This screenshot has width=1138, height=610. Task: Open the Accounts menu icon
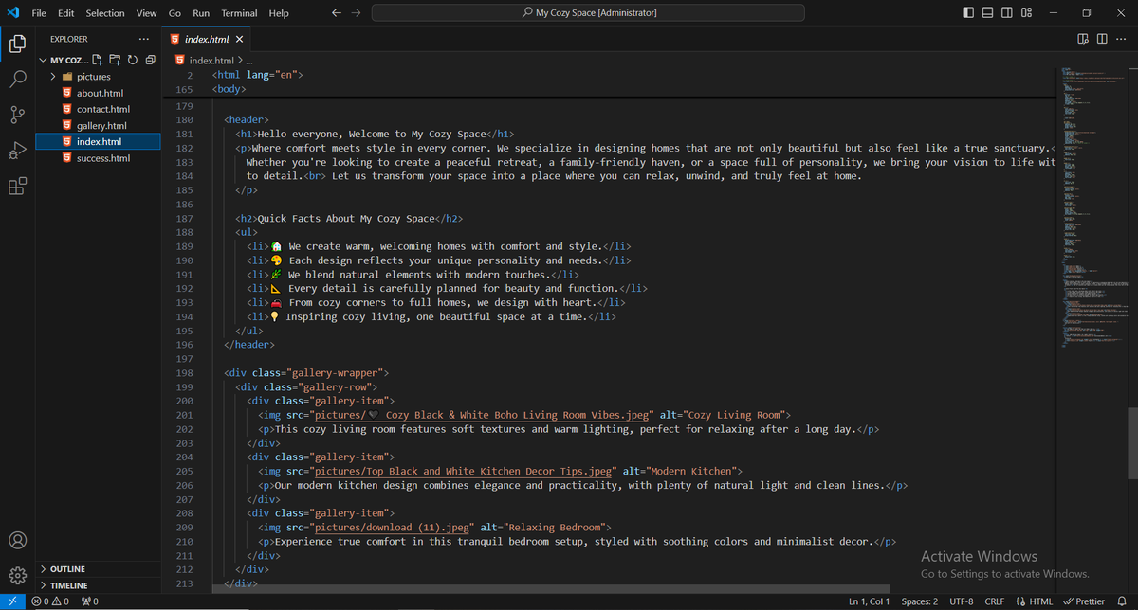point(17,540)
